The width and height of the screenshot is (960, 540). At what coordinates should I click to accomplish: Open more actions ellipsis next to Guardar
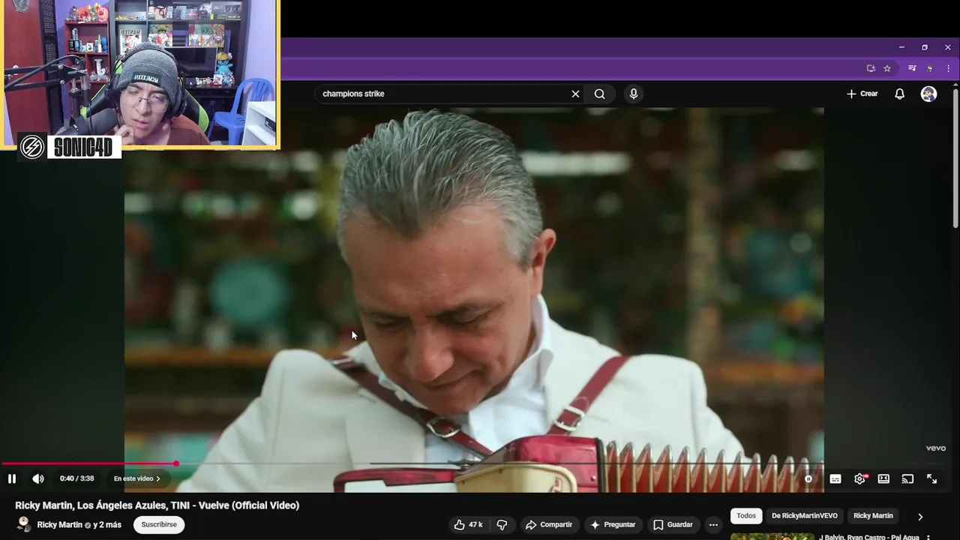coord(713,525)
